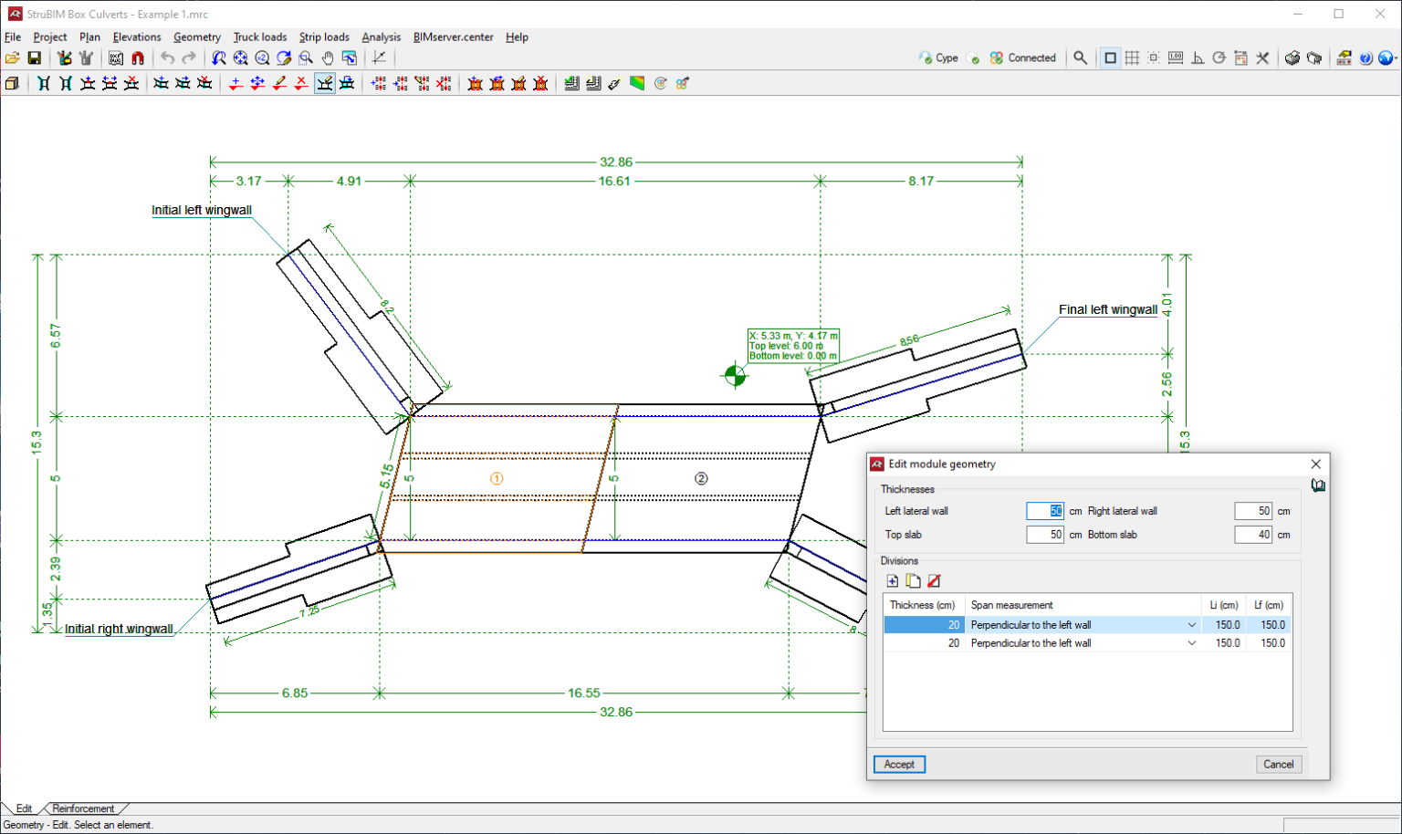
Task: Click the Bottom slab thickness field
Action: pyautogui.click(x=1253, y=535)
